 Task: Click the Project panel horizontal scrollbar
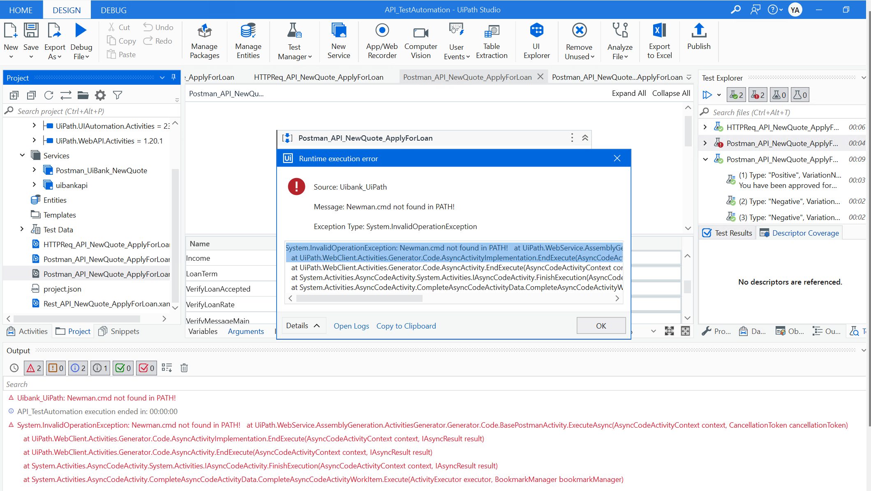coord(77,319)
